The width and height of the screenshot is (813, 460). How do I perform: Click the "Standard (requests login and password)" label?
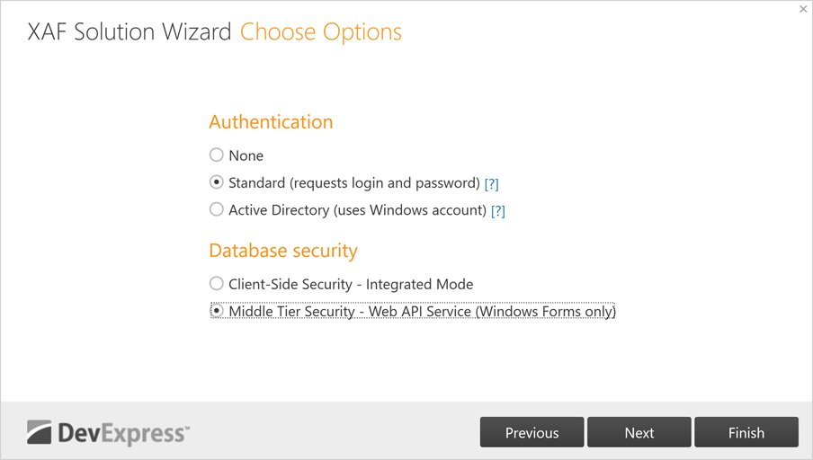(x=353, y=182)
